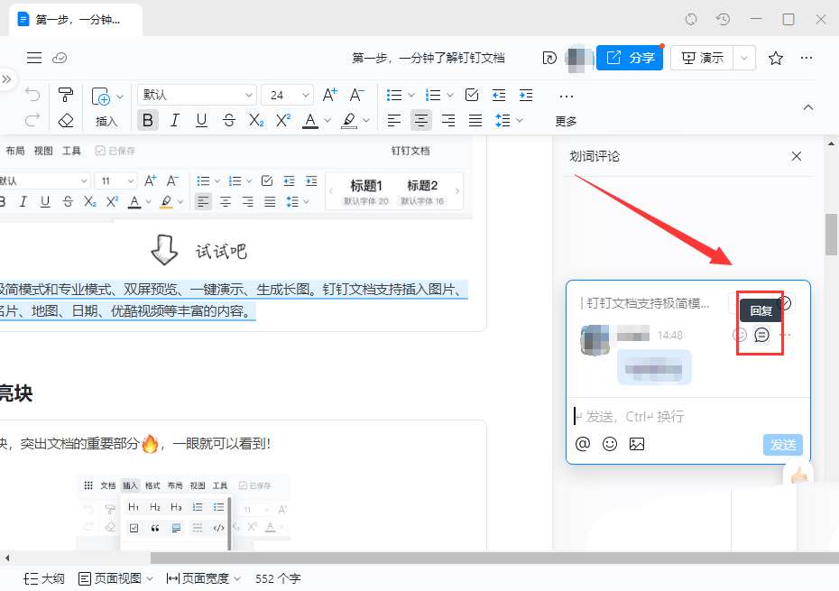This screenshot has height=591, width=839.
Task: Toggle center alignment
Action: 421,120
